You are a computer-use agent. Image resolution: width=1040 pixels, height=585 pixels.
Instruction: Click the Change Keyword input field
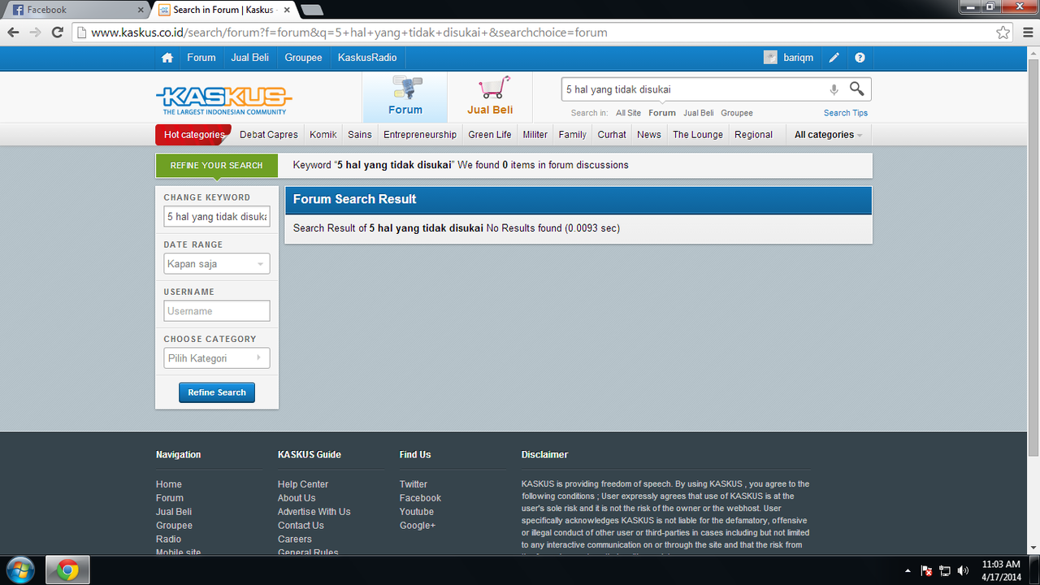[x=217, y=217]
